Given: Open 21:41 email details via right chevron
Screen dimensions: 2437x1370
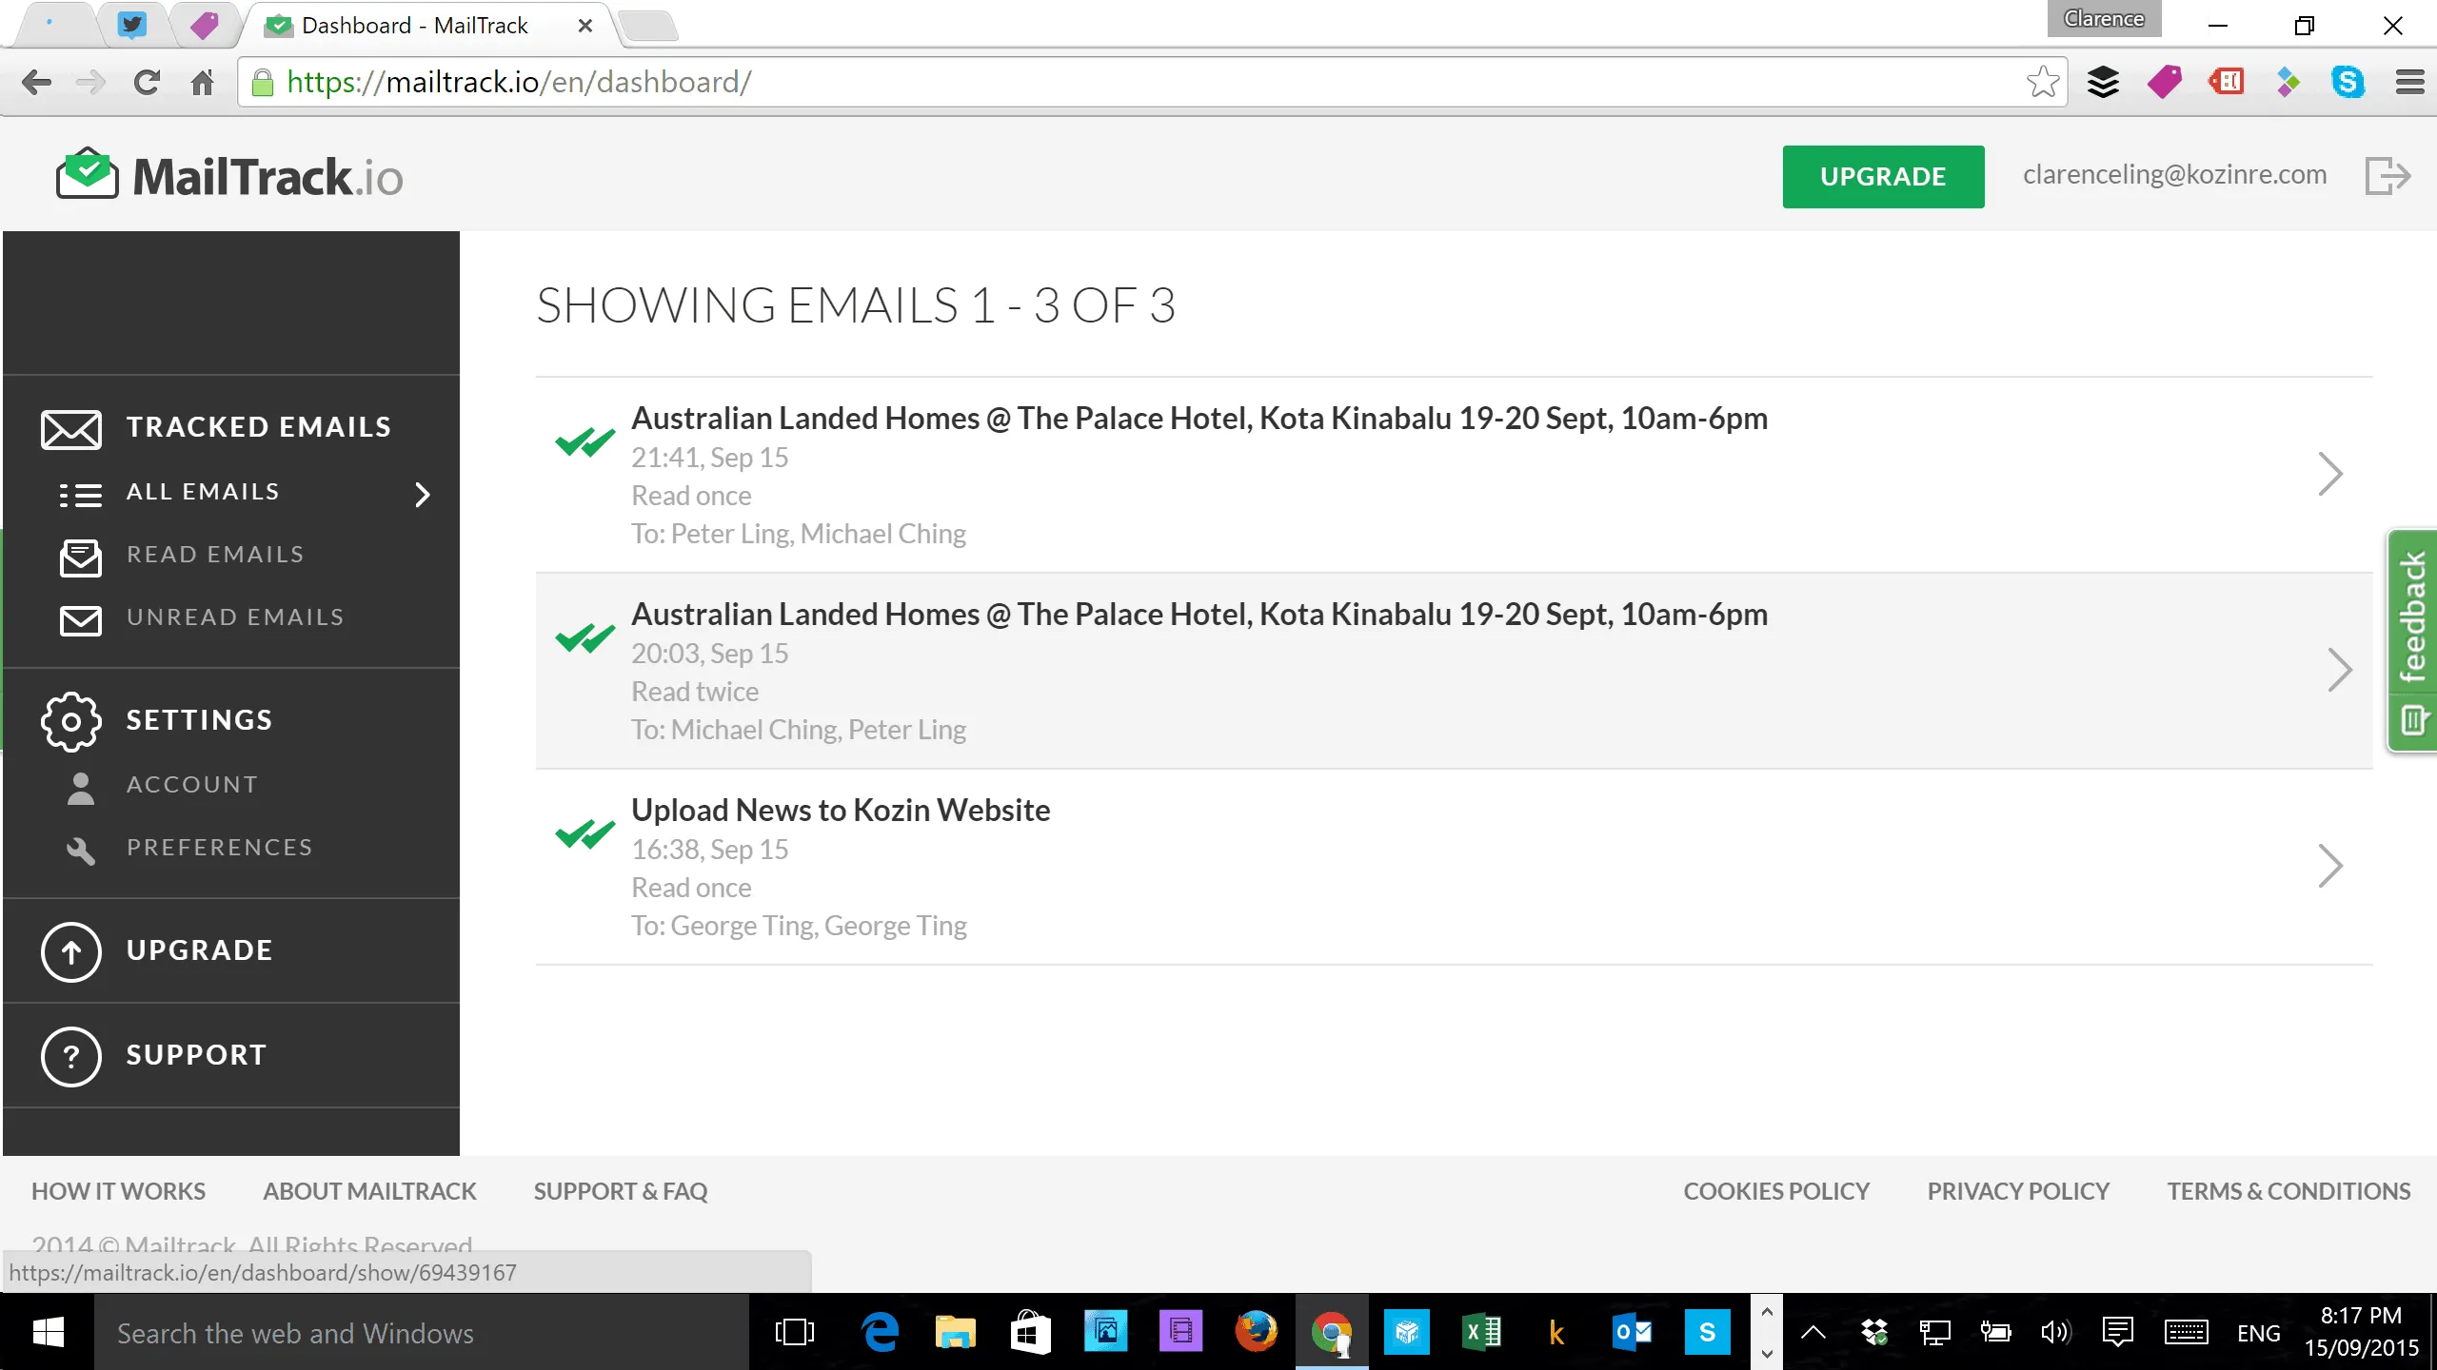Looking at the screenshot, I should 2329,474.
